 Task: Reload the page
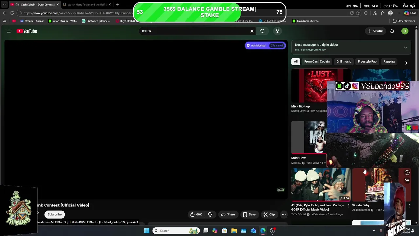(x=12, y=13)
